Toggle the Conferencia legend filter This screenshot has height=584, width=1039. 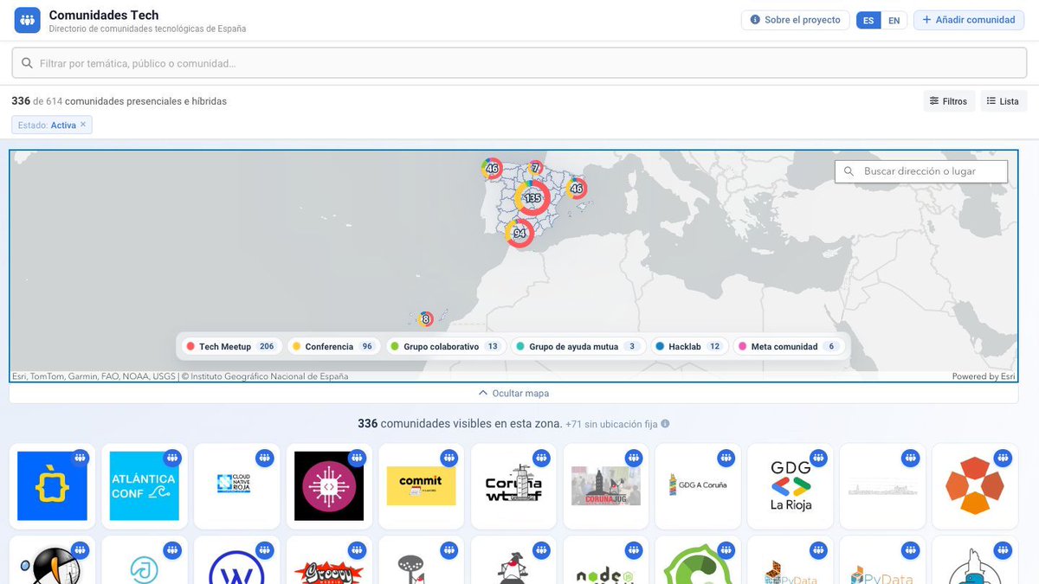pos(333,346)
